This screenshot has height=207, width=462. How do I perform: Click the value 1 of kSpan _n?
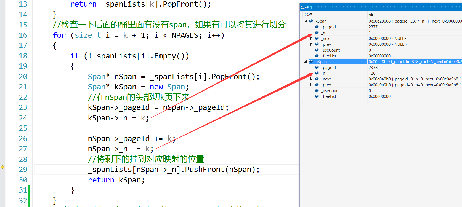pyautogui.click(x=370, y=33)
